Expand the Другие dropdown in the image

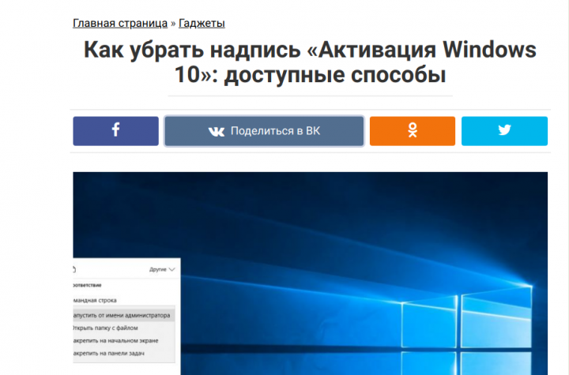tap(162, 269)
